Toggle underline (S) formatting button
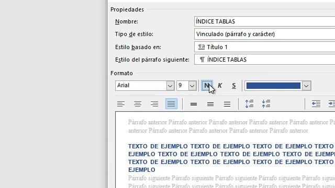 pos(234,86)
